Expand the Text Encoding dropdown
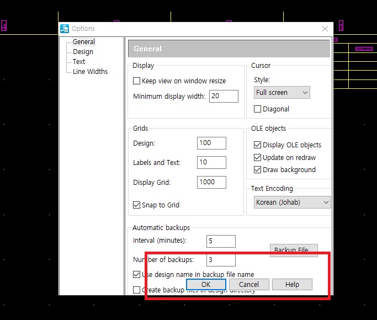The image size is (377, 320). point(292,202)
